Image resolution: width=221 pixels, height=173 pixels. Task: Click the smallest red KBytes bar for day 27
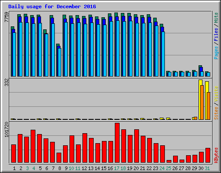182,161
